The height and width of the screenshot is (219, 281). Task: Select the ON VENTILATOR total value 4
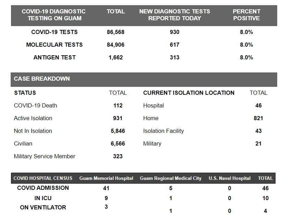click(266, 211)
